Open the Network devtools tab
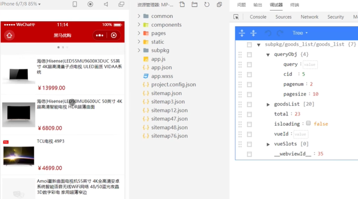358x199 pixels. click(309, 17)
